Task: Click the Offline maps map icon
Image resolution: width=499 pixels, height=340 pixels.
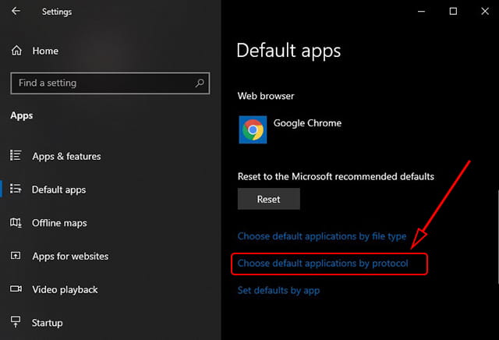Action: [x=16, y=222]
